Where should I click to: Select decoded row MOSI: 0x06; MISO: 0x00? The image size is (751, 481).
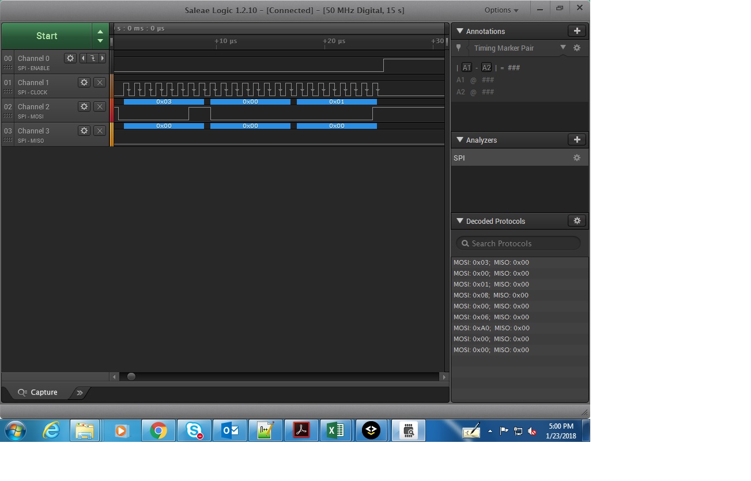click(x=519, y=317)
